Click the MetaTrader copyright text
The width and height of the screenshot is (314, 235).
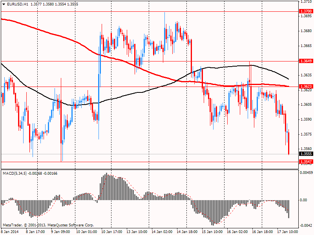[x=48, y=225]
